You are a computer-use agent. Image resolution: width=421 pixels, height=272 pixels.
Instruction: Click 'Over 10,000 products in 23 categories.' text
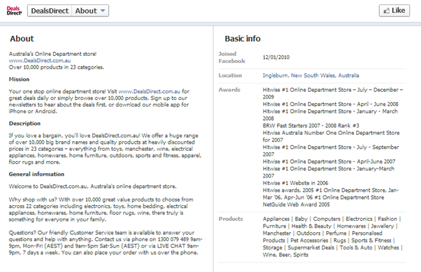[57, 67]
